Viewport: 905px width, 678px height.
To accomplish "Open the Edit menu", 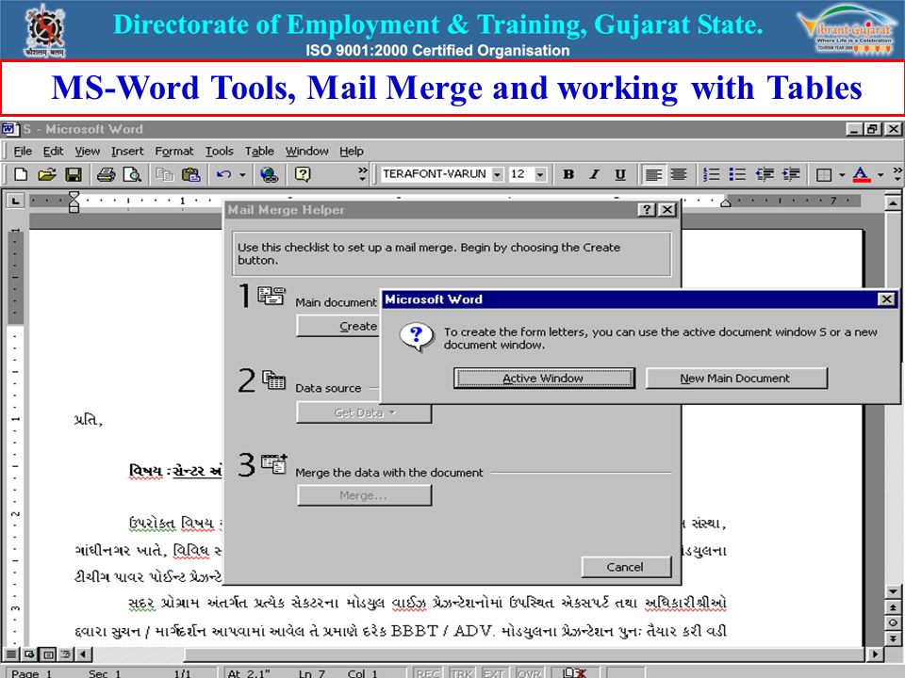I will pos(53,151).
